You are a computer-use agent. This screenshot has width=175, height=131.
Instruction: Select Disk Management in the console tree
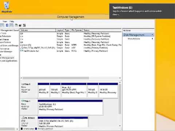(x=7, y=58)
